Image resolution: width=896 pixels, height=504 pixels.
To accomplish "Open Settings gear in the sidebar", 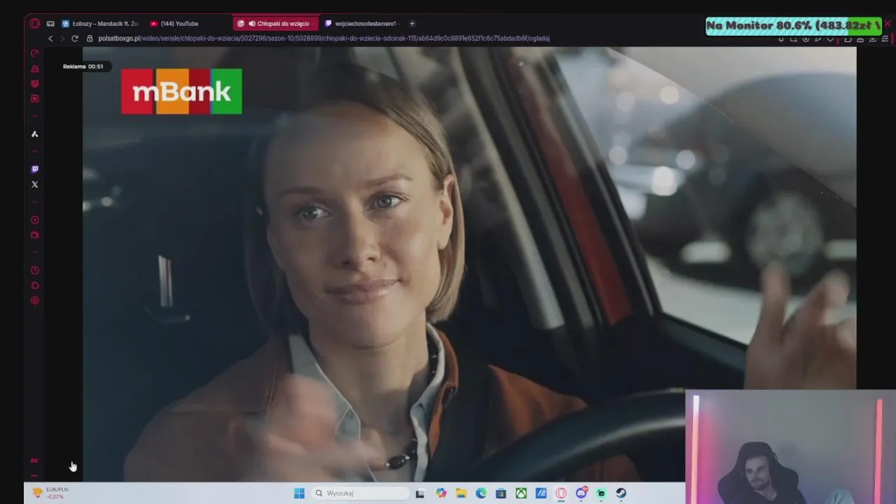I will (34, 300).
